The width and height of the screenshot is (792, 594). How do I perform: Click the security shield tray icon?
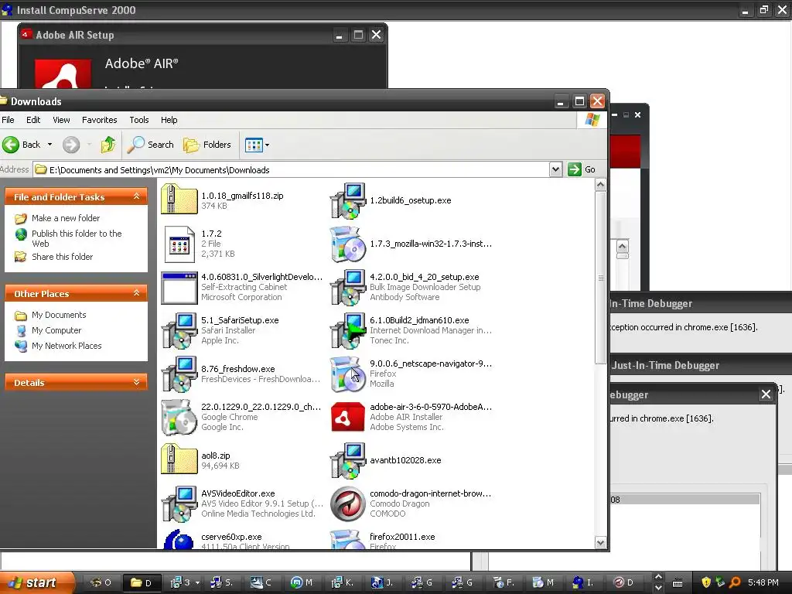pos(706,582)
